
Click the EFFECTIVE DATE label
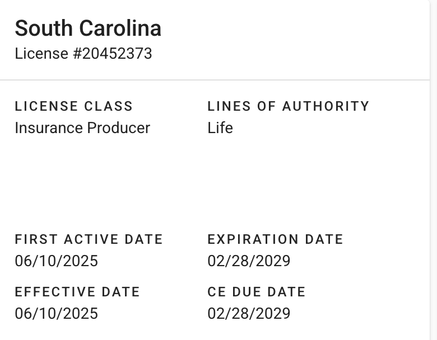point(77,292)
